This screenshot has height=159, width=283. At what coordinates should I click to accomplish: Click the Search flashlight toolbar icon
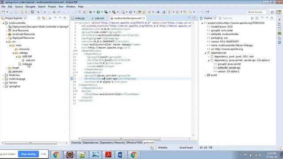point(149,12)
